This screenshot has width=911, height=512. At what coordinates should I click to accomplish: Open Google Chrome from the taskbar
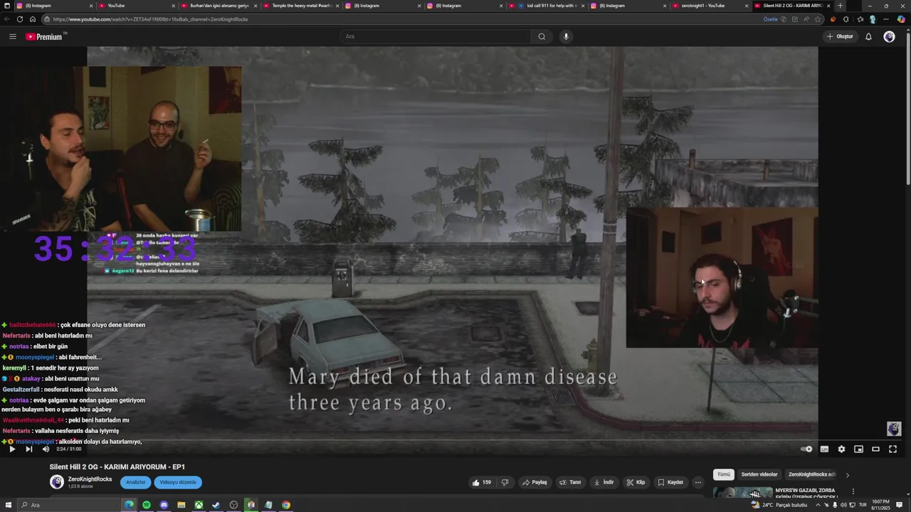point(285,505)
